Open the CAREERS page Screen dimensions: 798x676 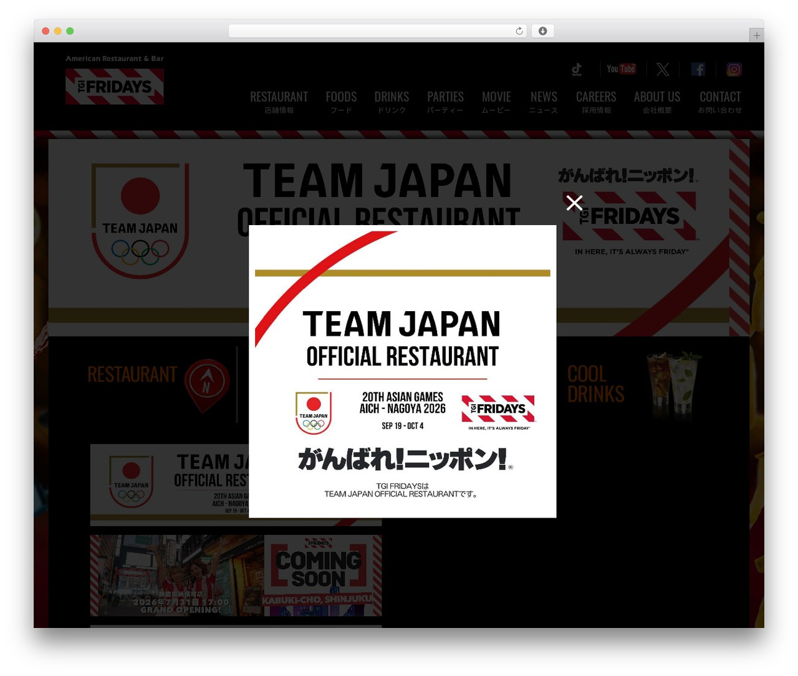click(596, 102)
